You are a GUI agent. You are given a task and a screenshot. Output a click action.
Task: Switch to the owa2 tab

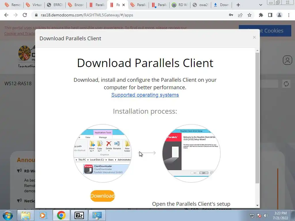pyautogui.click(x=201, y=5)
